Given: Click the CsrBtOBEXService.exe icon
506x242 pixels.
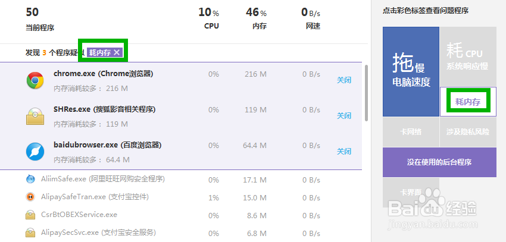Looking at the screenshot, I should pyautogui.click(x=30, y=215).
